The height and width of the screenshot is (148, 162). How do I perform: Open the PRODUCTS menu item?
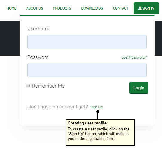click(62, 8)
